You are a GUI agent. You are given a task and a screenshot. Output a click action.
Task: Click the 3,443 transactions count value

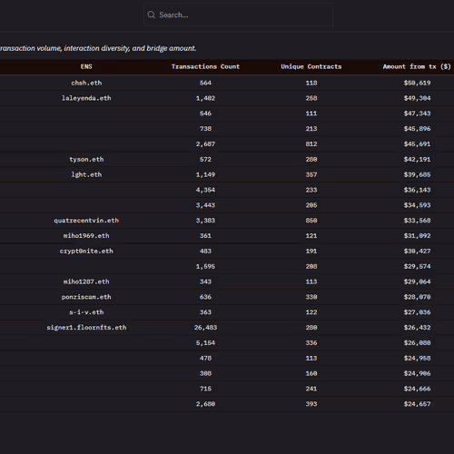(205, 205)
